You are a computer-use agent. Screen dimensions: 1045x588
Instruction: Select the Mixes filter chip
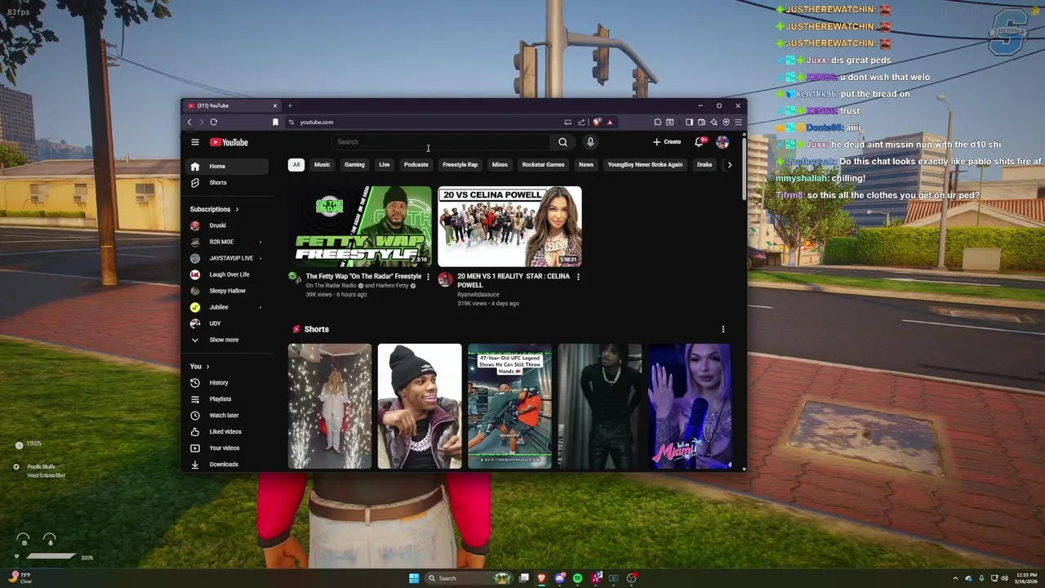click(500, 165)
